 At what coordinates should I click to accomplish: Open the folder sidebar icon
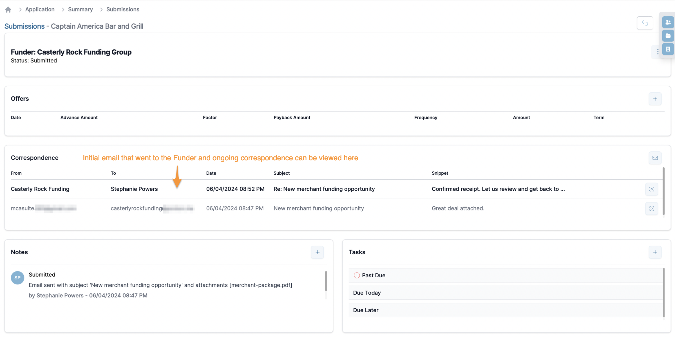tap(668, 36)
